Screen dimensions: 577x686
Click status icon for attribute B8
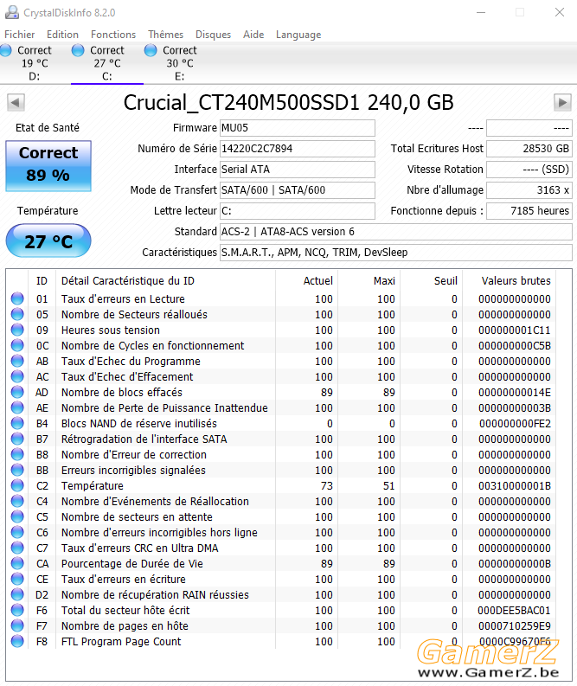coord(17,454)
